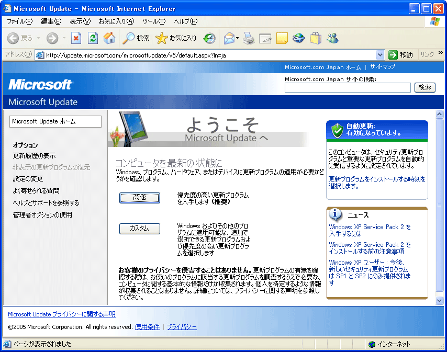The height and width of the screenshot is (352, 447).
Task: Open Microsoft Update プライバシーに関する声明 link
Action: click(62, 314)
